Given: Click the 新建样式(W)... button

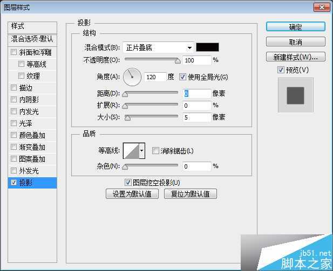Looking at the screenshot, I should click(295, 57).
